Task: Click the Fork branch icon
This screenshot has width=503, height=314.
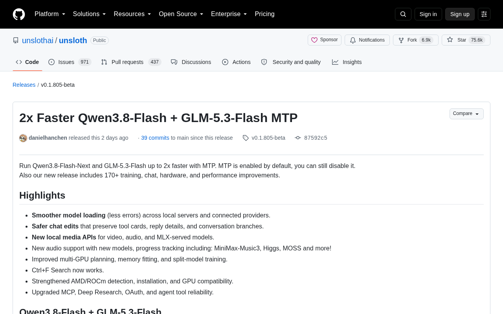Action: click(401, 40)
